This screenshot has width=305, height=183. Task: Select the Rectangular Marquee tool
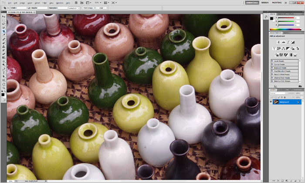point(3,20)
